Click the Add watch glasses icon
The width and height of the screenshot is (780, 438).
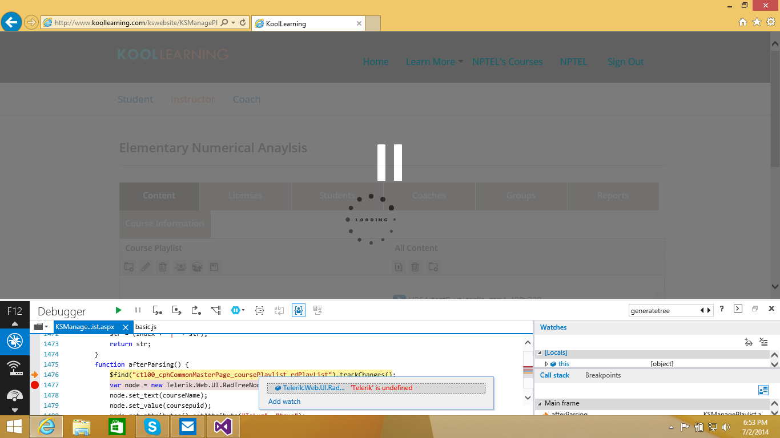[x=749, y=342]
